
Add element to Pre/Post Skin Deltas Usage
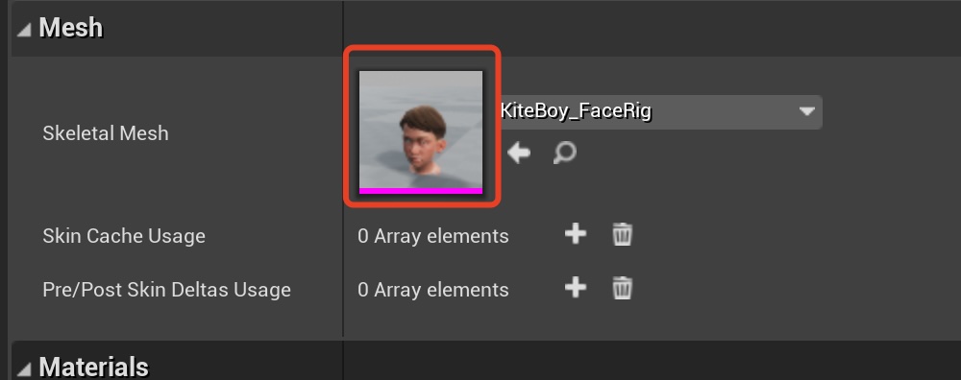coord(575,288)
